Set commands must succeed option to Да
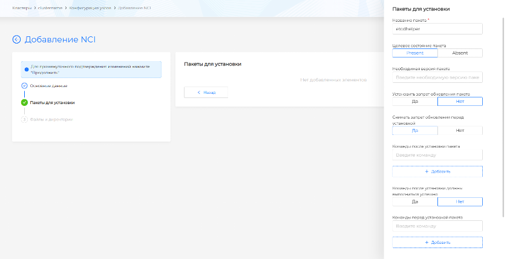 414,202
